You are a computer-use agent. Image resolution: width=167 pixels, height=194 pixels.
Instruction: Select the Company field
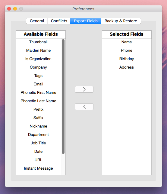(38, 67)
